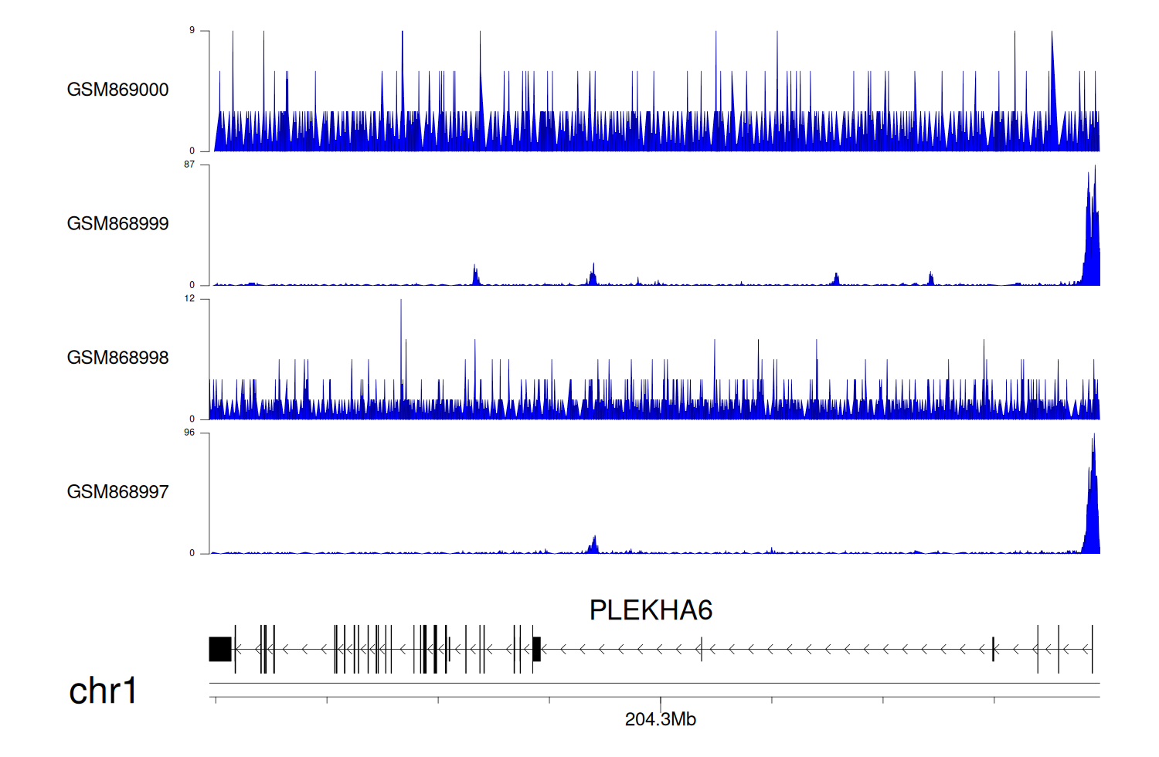
Task: Click the large black exon block at gene's left end
Action: click(220, 649)
